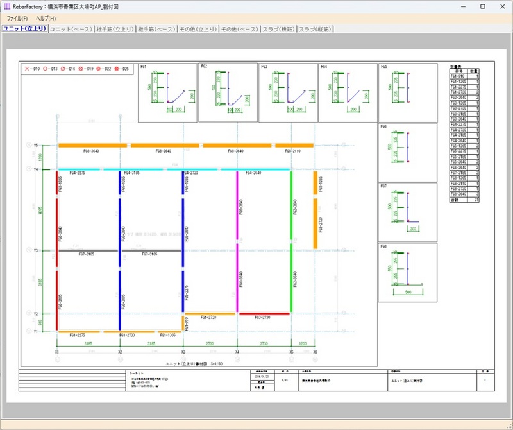Viewport: 513px width, 430px height.
Task: Switch to the 継手筋(立上り) tab
Action: [x=114, y=30]
